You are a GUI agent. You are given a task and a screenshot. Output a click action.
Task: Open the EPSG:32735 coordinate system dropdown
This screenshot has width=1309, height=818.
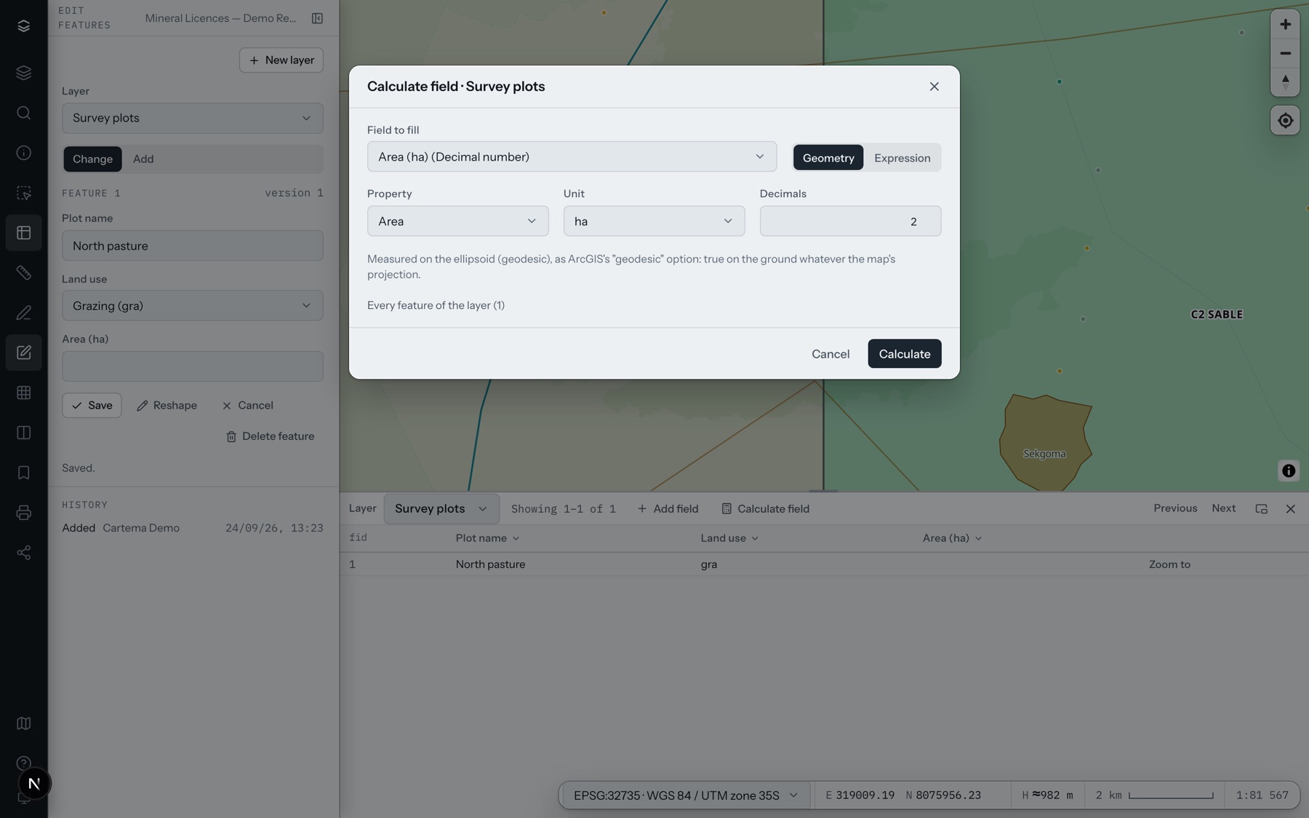point(686,795)
